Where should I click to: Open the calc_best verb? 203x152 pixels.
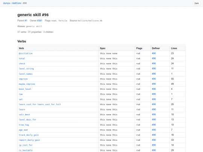tap(24, 114)
